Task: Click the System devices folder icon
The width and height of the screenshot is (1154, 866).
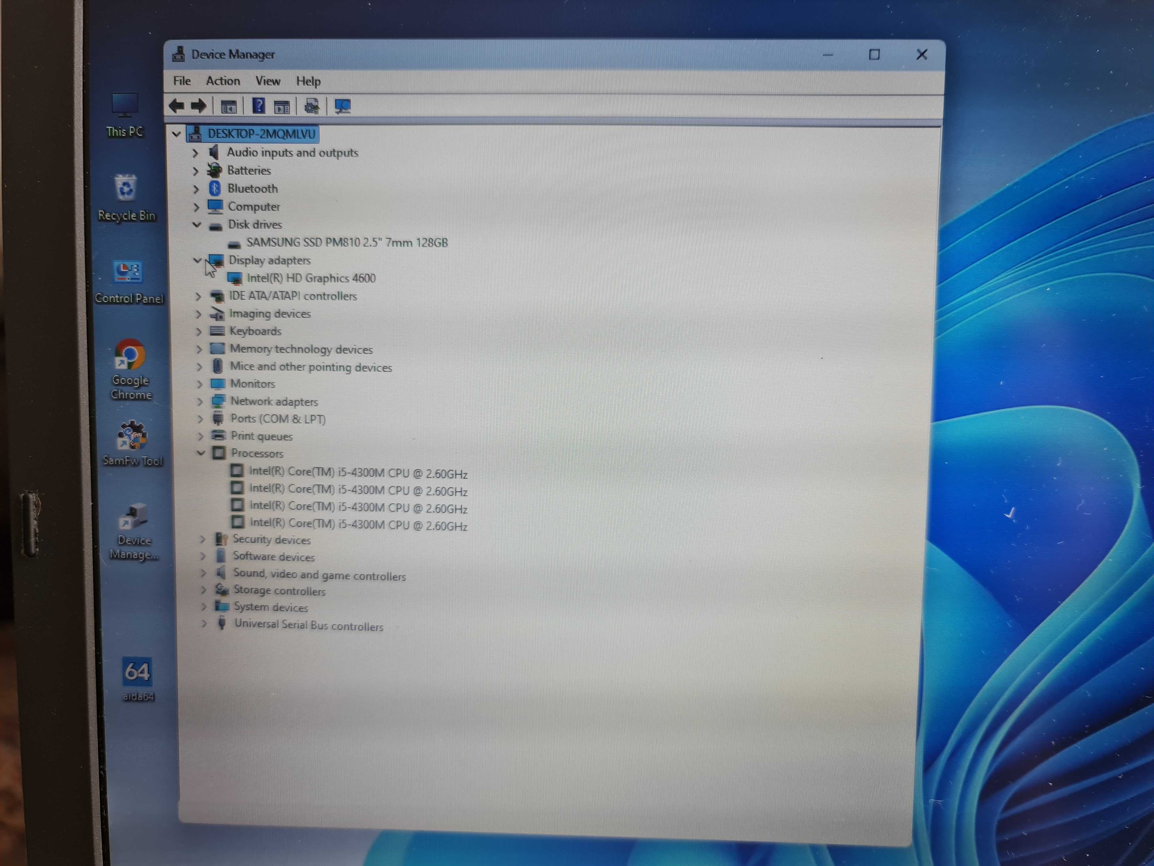Action: coord(222,606)
